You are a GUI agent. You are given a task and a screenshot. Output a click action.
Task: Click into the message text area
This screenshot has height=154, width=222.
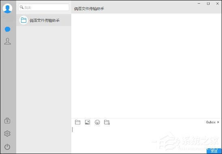(146, 137)
